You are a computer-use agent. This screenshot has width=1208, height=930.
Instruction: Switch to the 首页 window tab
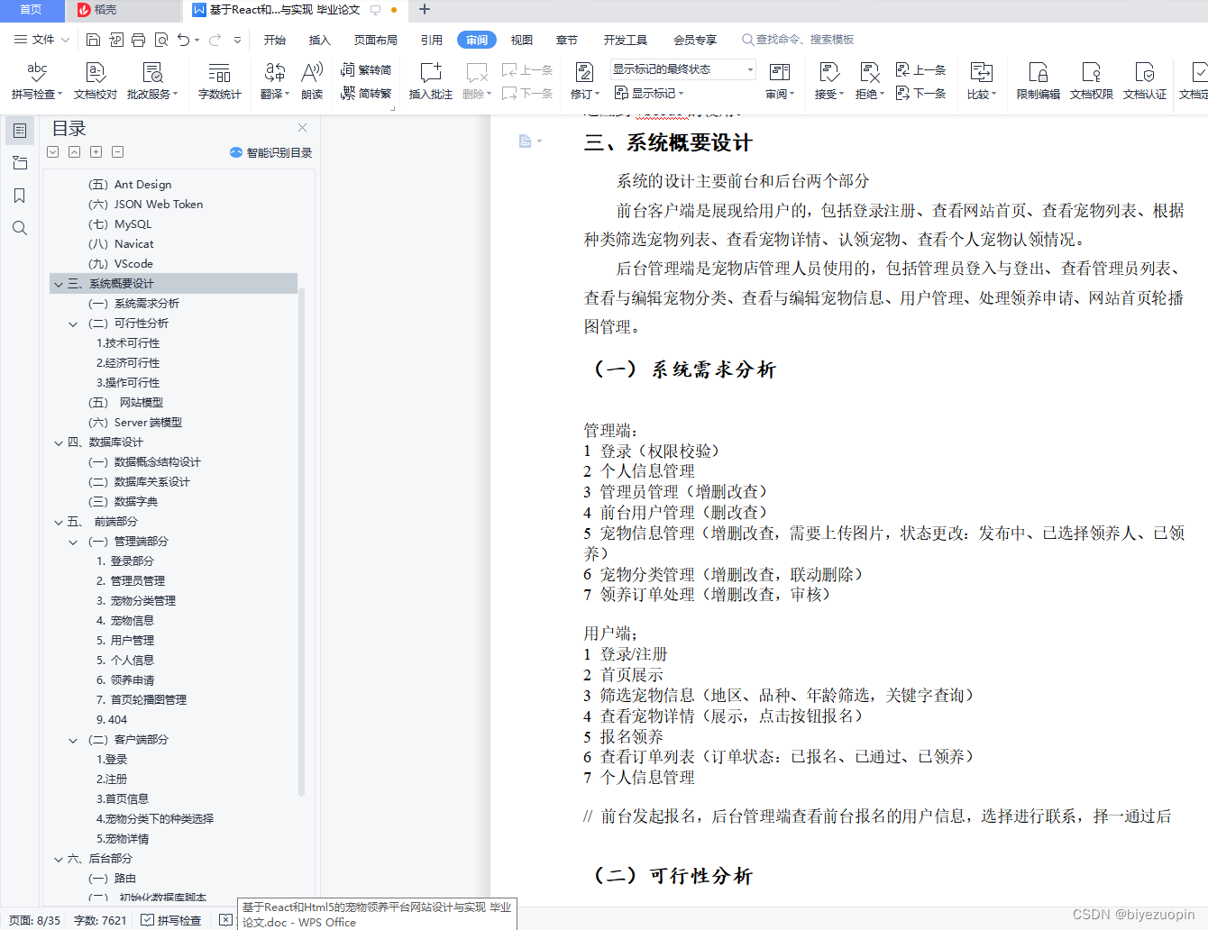click(x=32, y=10)
